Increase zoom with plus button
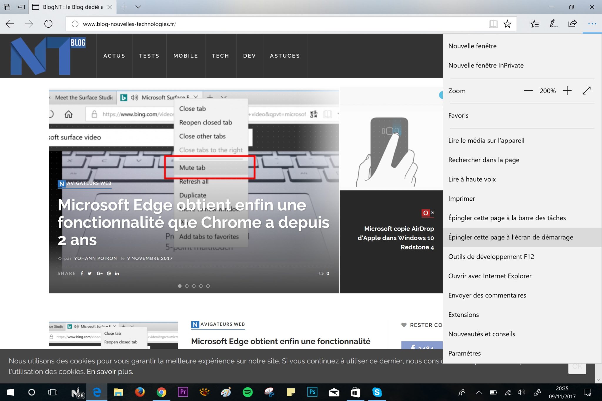The height and width of the screenshot is (401, 602). tap(567, 91)
